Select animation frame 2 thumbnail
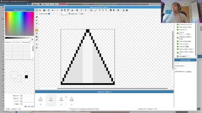 (x=61, y=100)
